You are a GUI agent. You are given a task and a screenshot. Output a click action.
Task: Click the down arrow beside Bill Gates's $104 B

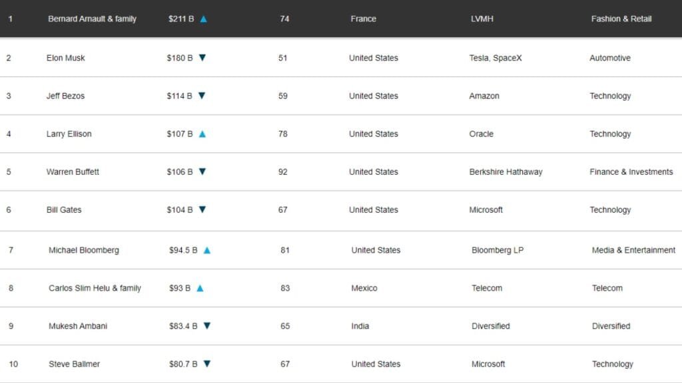(202, 209)
